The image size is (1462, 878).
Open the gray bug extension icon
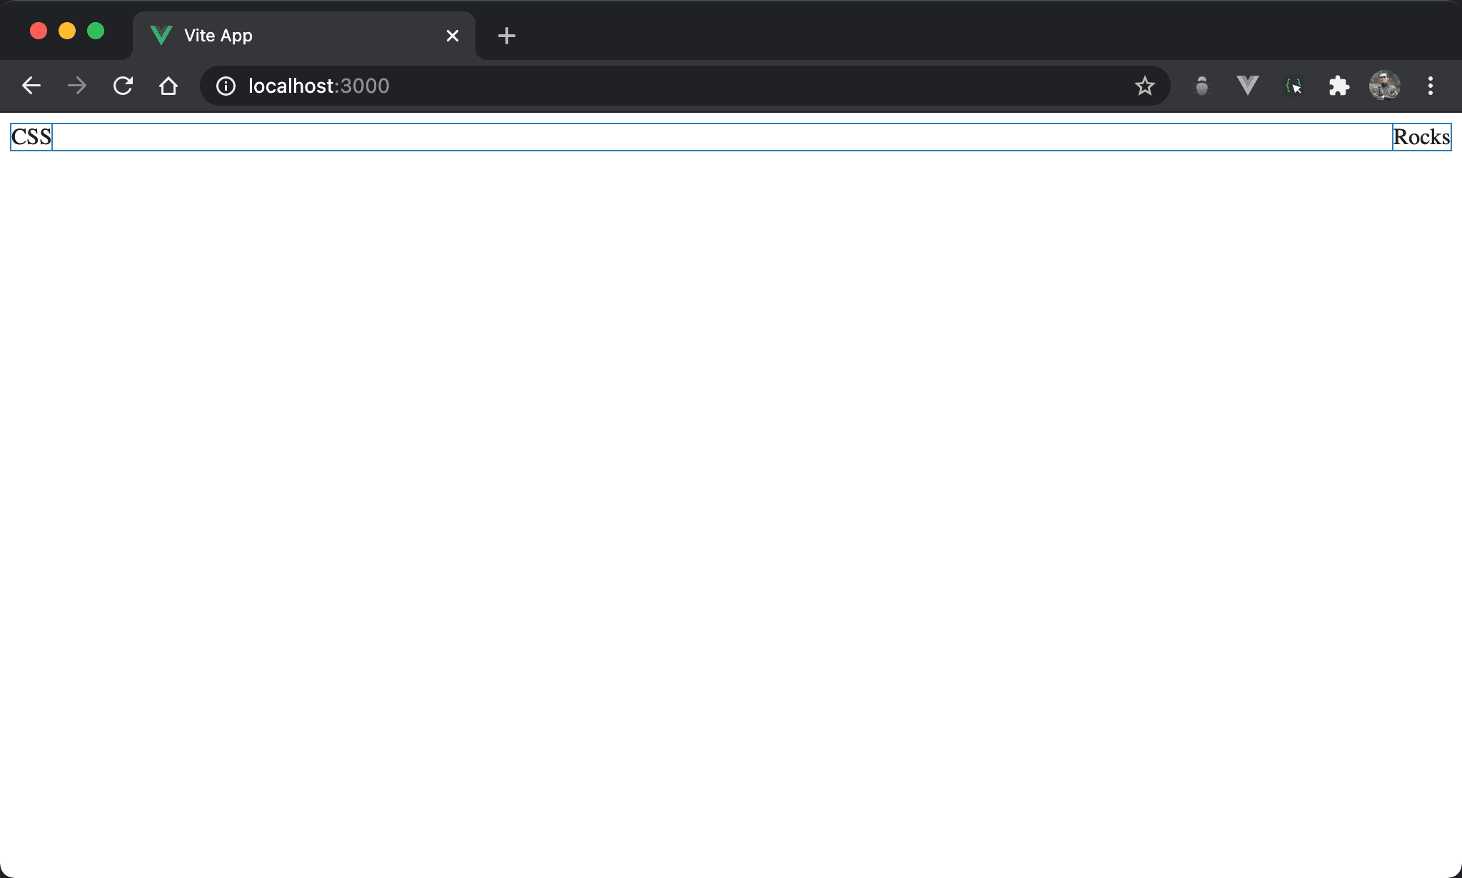[1202, 86]
